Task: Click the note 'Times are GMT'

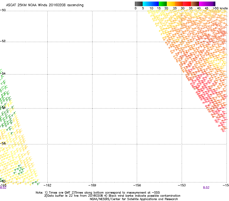Action: [x=60, y=193]
